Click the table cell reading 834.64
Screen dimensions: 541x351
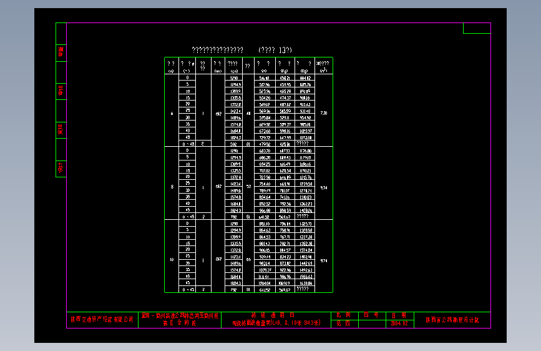(x=265, y=197)
